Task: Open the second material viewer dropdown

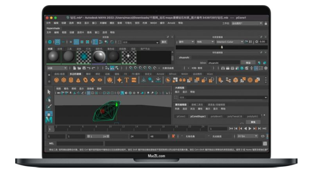Action: tap(205, 42)
